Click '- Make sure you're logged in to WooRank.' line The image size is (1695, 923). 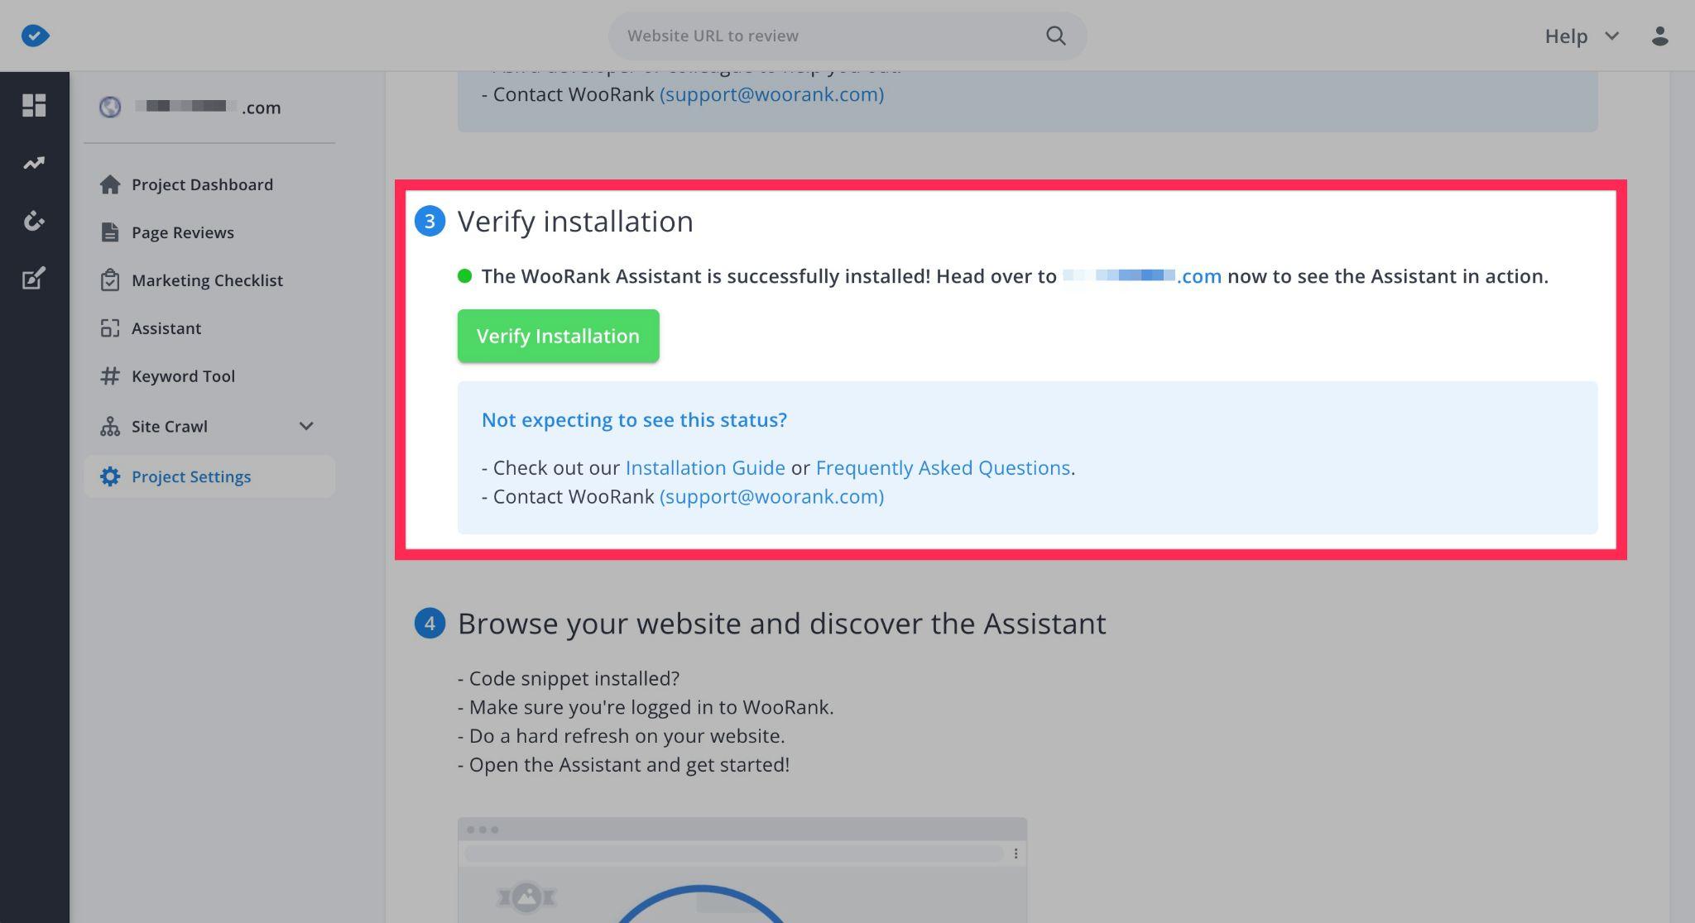pyautogui.click(x=646, y=707)
